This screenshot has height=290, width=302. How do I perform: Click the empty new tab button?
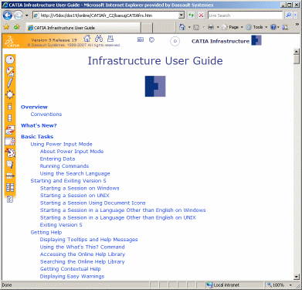tap(147, 28)
